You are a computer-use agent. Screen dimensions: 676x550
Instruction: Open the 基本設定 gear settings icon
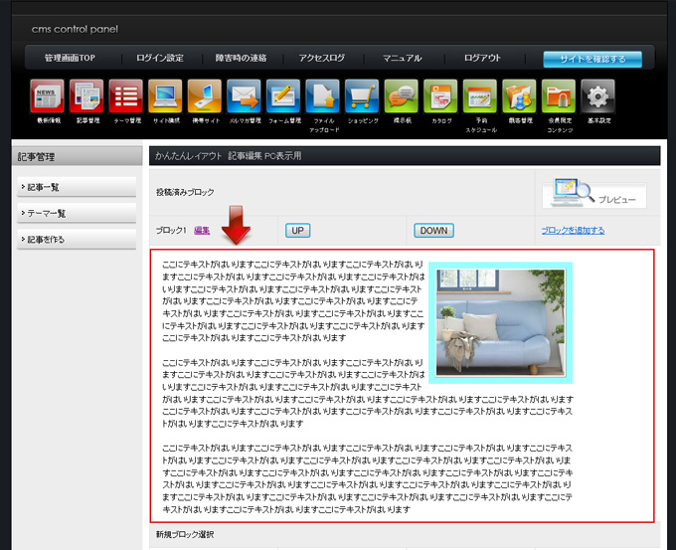coord(597,97)
